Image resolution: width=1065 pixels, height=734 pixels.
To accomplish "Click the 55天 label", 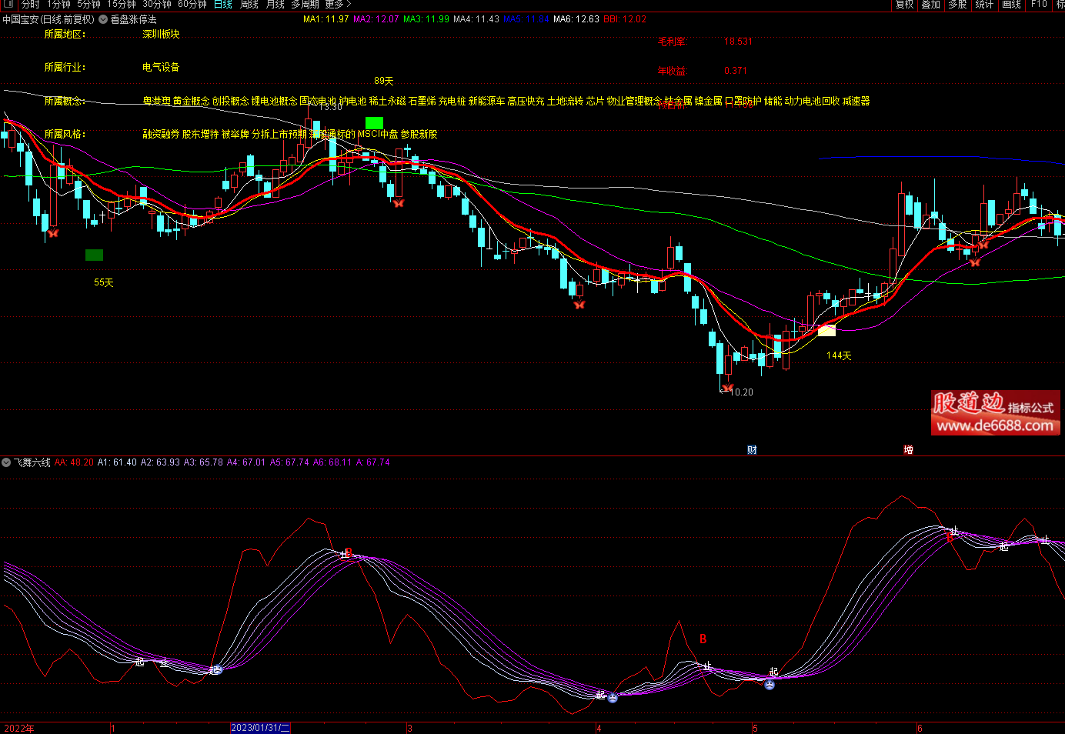I will [x=103, y=283].
